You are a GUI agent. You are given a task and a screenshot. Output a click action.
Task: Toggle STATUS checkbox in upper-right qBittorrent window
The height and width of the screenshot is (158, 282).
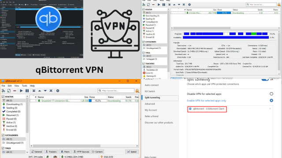pos(144,9)
